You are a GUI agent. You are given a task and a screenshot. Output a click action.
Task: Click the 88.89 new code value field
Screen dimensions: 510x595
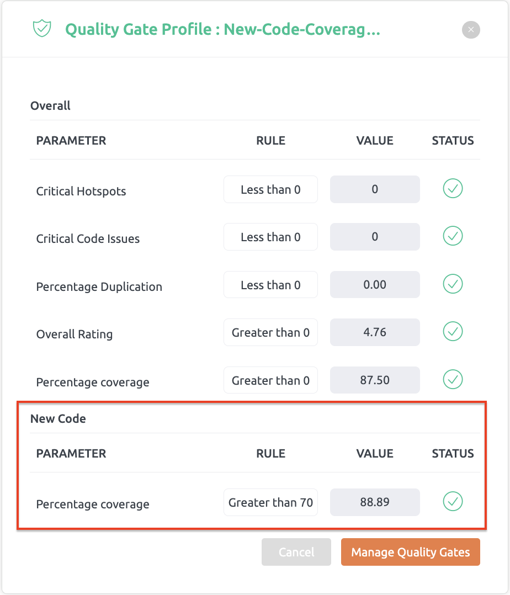click(x=375, y=502)
